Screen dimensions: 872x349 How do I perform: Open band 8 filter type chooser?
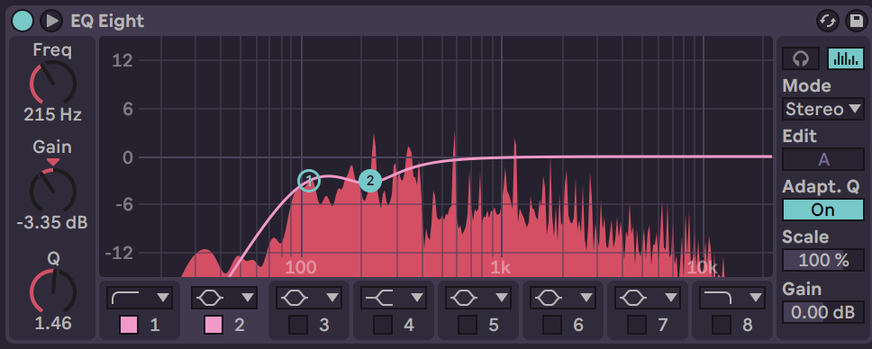click(732, 298)
